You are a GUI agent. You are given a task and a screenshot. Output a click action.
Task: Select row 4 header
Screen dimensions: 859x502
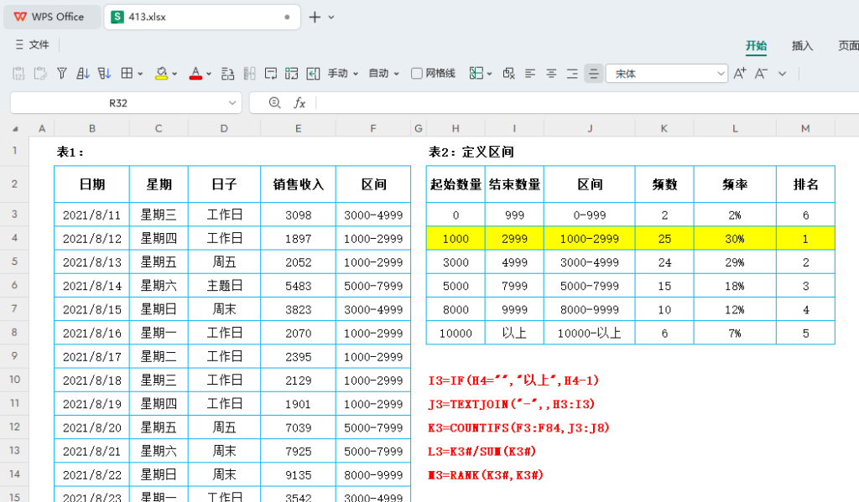(14, 238)
